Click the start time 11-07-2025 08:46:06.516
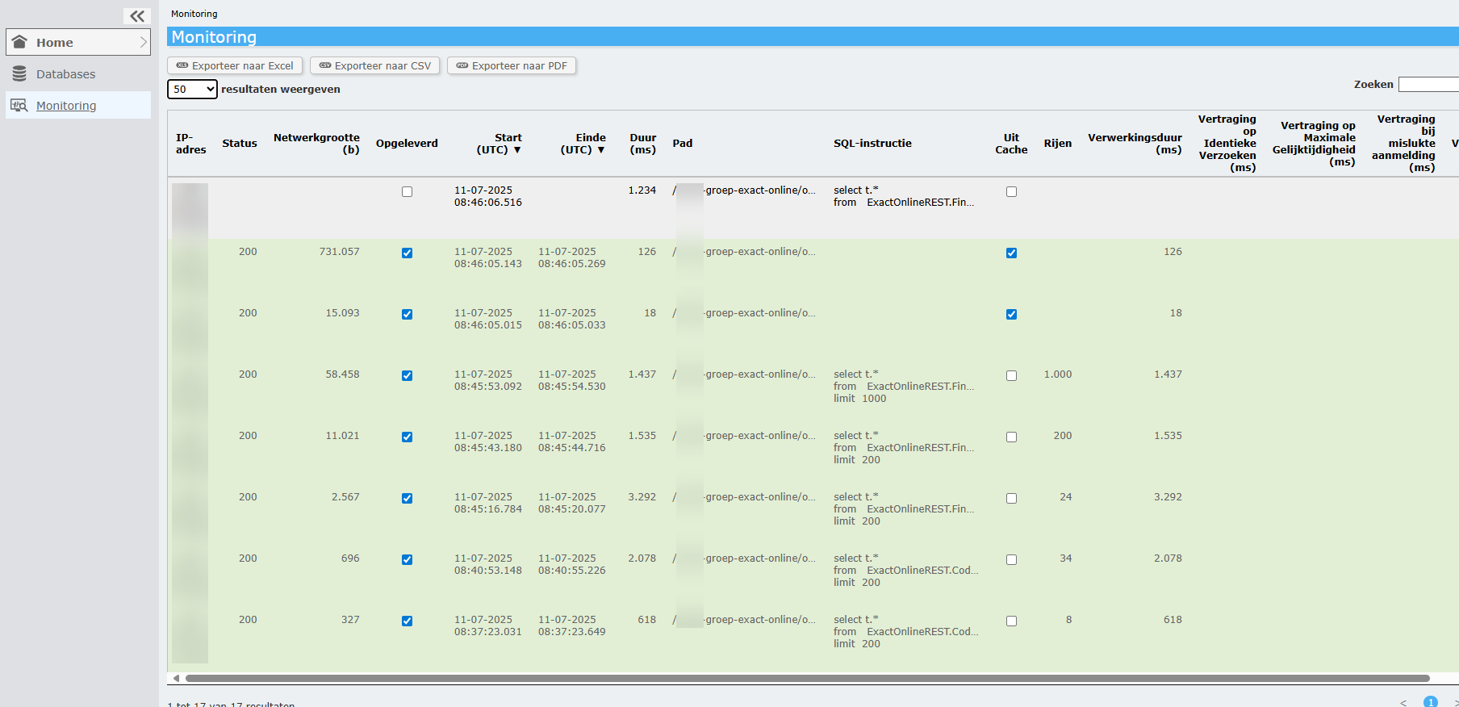This screenshot has height=707, width=1459. (x=488, y=196)
